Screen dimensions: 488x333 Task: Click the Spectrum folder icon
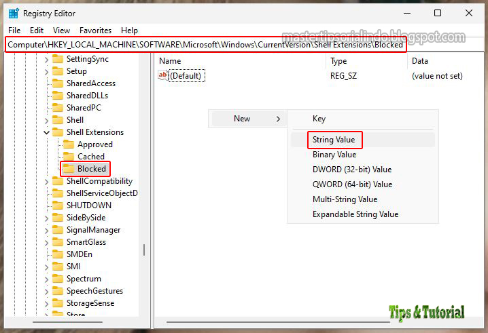tap(58, 279)
